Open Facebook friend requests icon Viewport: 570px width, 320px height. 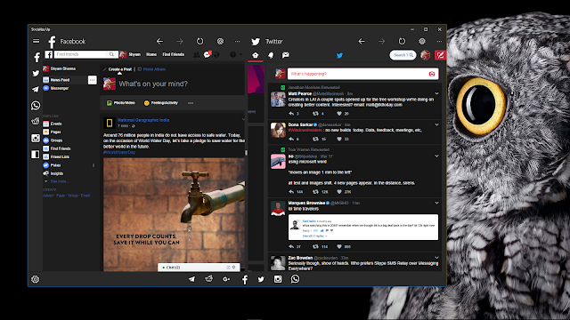pyautogui.click(x=196, y=55)
